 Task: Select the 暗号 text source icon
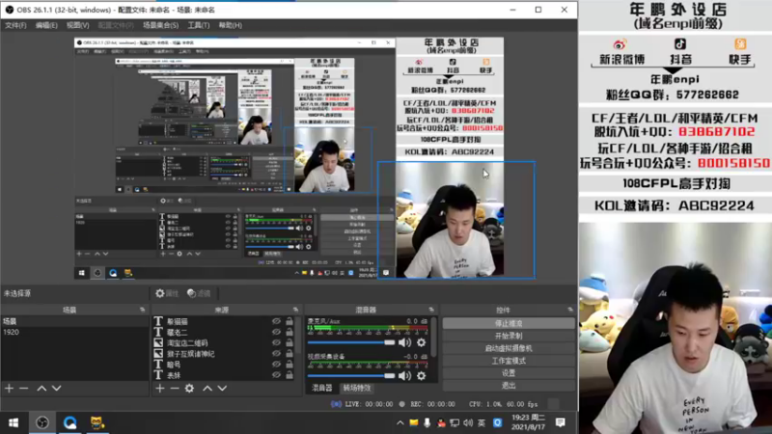[158, 365]
